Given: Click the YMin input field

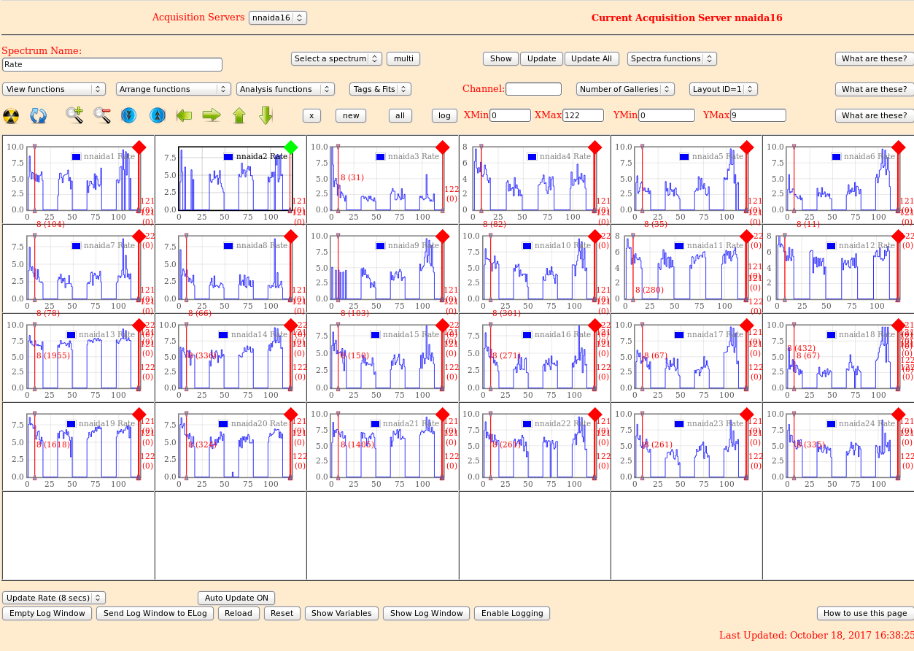Looking at the screenshot, I should (667, 115).
